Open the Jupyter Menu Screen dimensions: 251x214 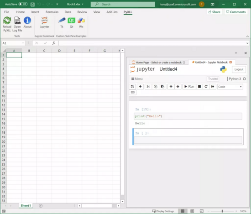[x=137, y=79]
